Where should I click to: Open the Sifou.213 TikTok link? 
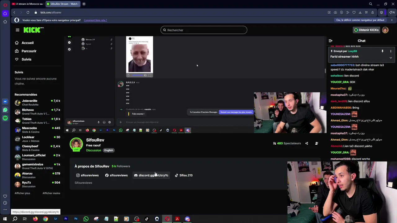coord(184,175)
